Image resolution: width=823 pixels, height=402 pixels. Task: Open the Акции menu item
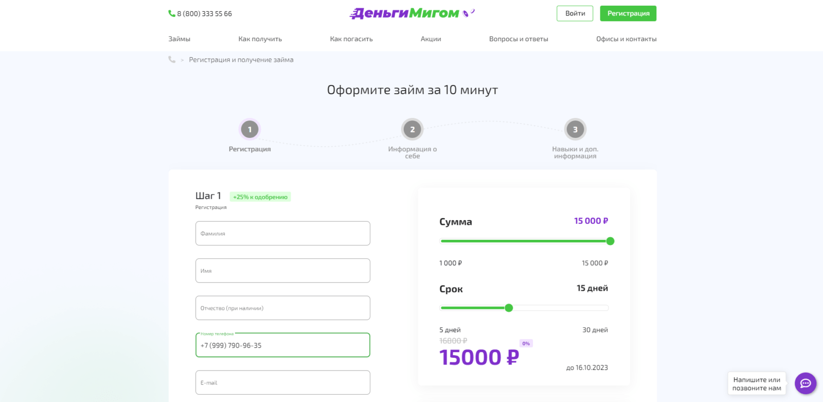coord(431,39)
